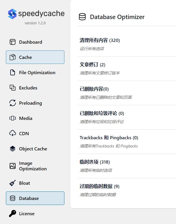Open File Optimization settings
This screenshot has width=176, height=224.
coord(35,72)
